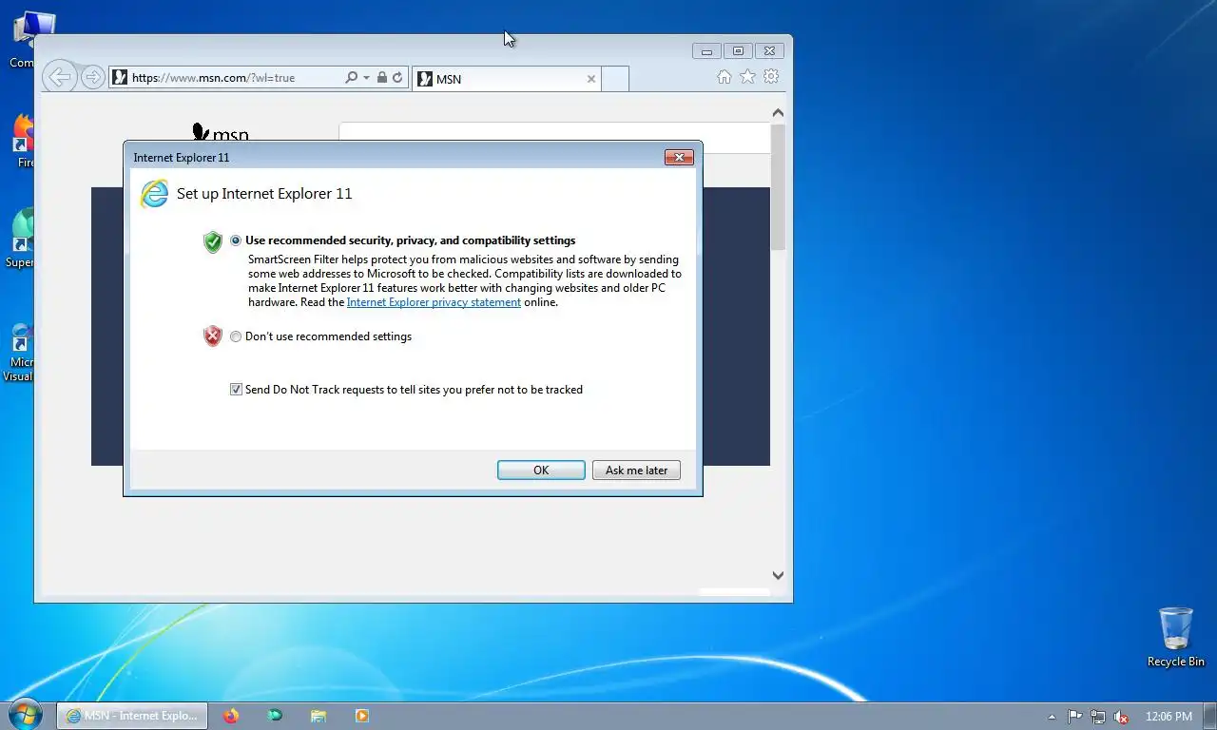Select Don't use recommended settings radio
This screenshot has width=1217, height=730.
(236, 336)
